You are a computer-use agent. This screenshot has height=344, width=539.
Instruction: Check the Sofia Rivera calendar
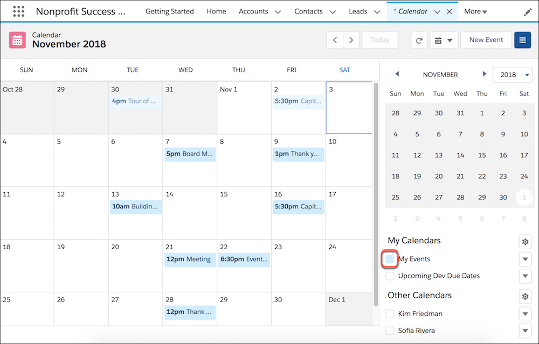point(390,331)
